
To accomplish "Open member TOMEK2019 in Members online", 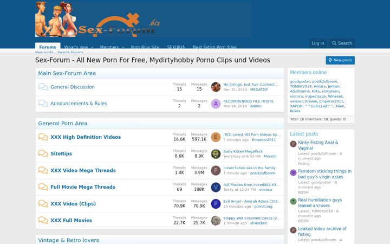I will 301,86.
